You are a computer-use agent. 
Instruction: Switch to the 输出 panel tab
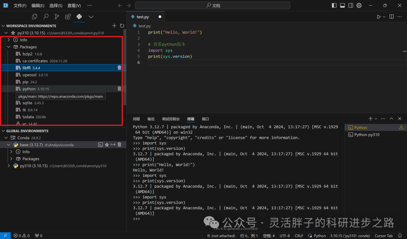pyautogui.click(x=151, y=119)
